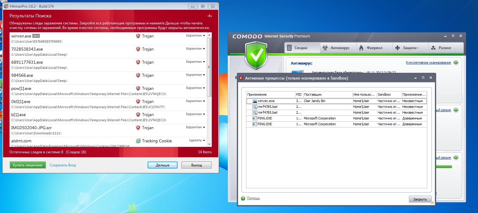Open the Антивирус tab in COMODO
The image size is (478, 213).
point(338,48)
